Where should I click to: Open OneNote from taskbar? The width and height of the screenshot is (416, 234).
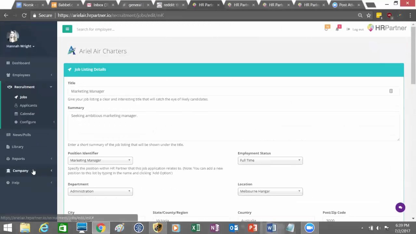[215, 228]
